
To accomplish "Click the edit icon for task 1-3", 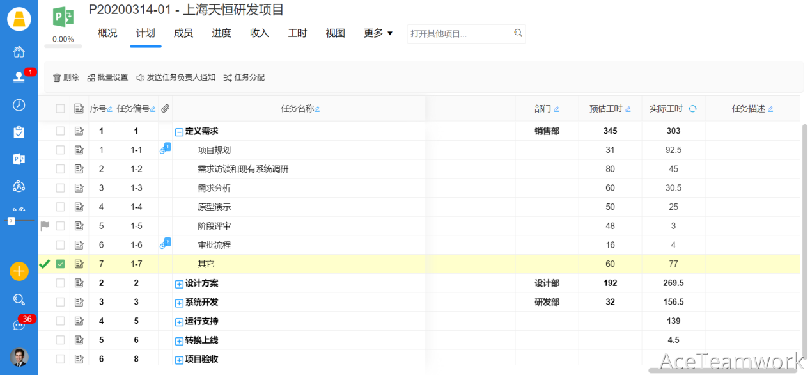I will tap(79, 188).
